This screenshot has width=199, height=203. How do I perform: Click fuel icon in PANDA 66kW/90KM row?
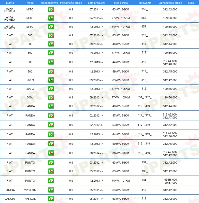(51, 153)
